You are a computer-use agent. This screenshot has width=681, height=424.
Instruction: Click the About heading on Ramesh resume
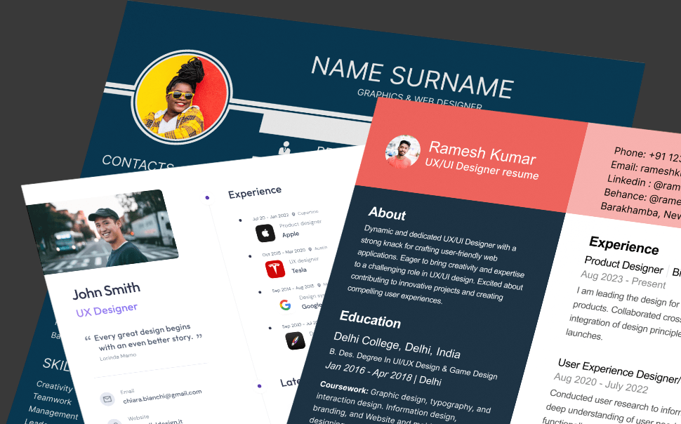click(387, 213)
